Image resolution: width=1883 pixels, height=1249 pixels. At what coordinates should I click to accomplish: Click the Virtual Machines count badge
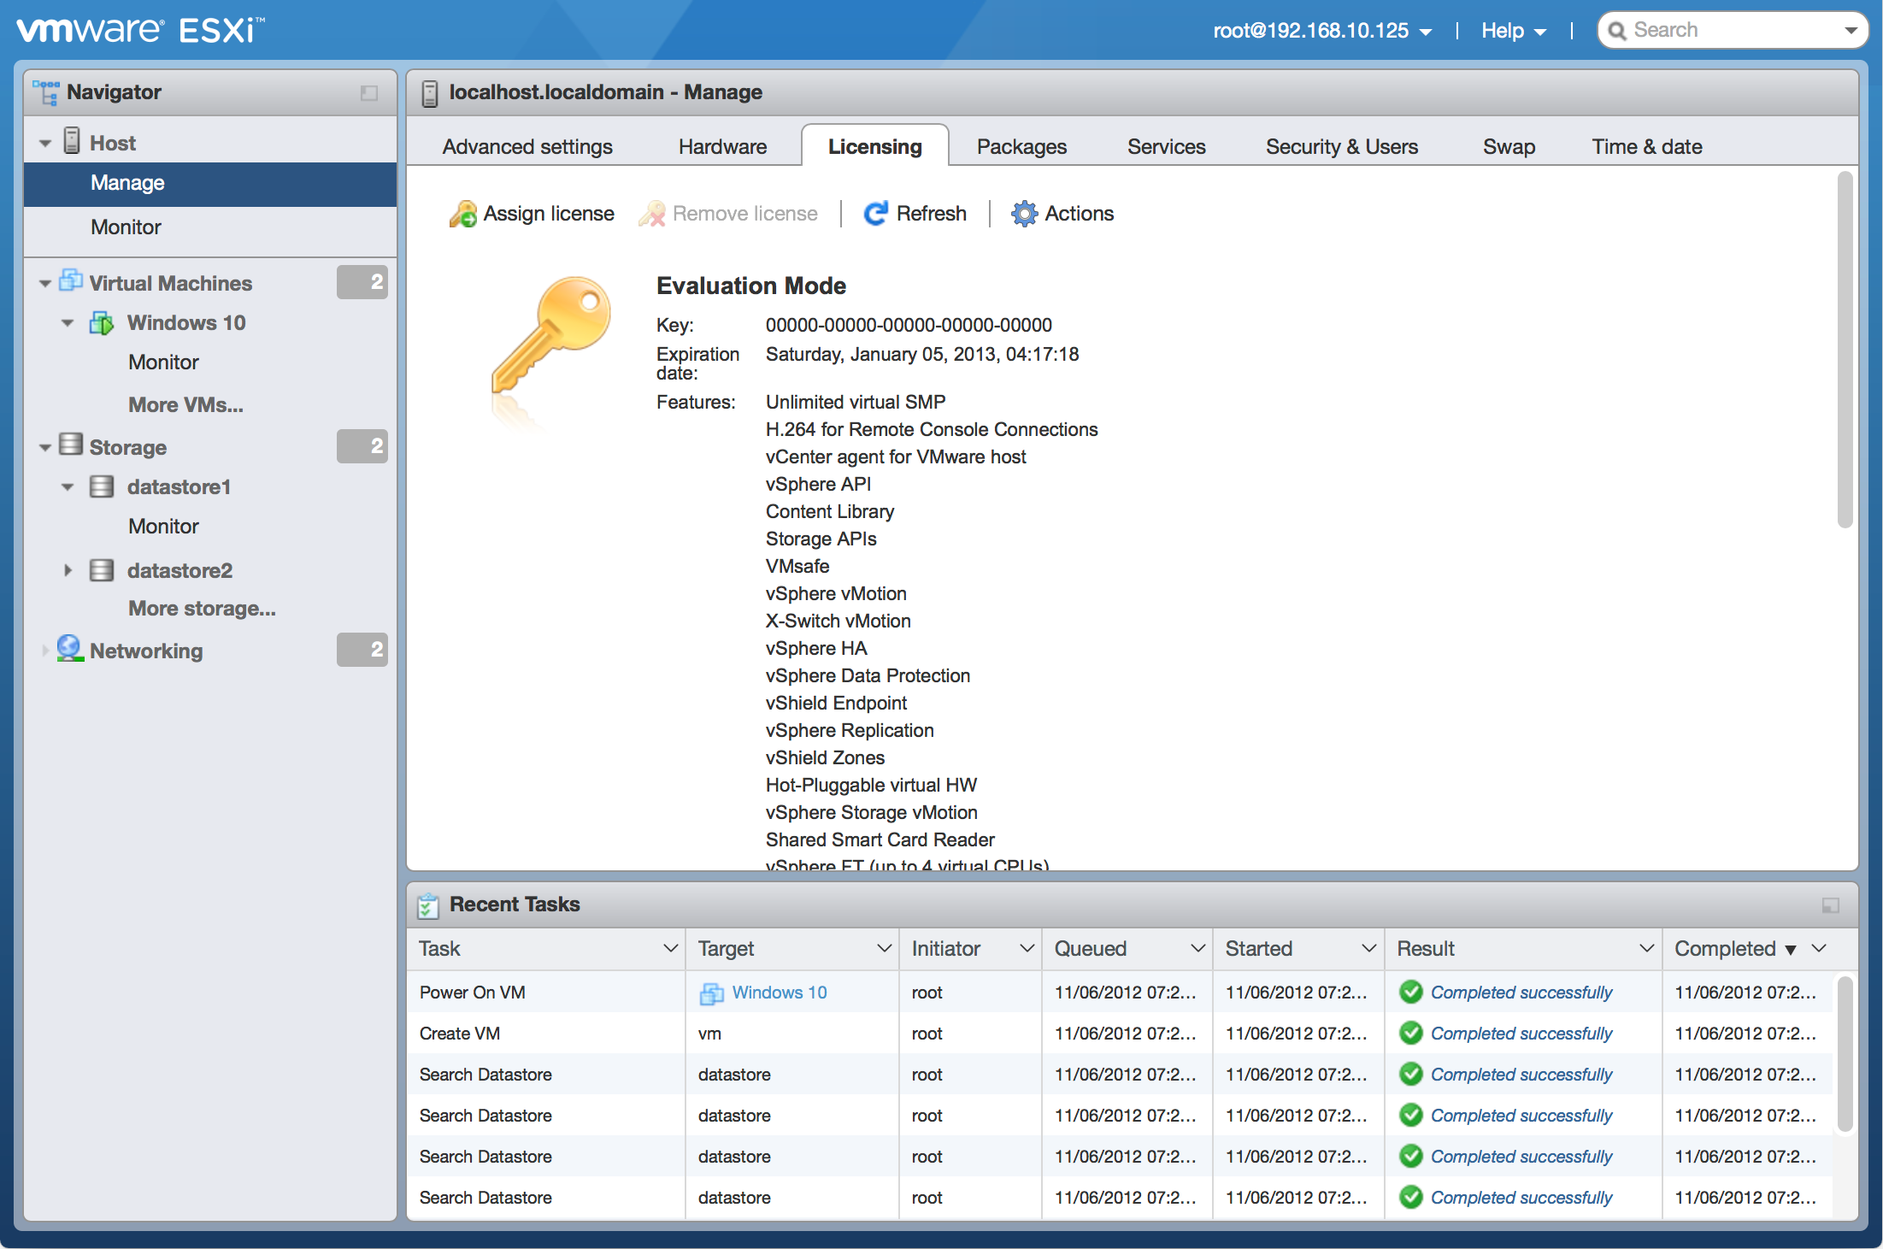pyautogui.click(x=362, y=282)
